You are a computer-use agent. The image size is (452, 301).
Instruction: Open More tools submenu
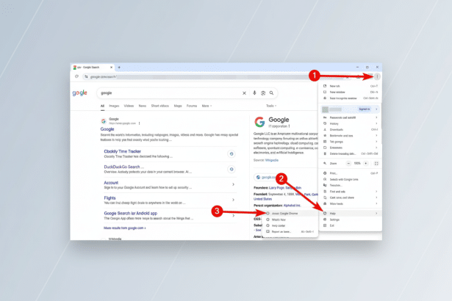(351, 203)
